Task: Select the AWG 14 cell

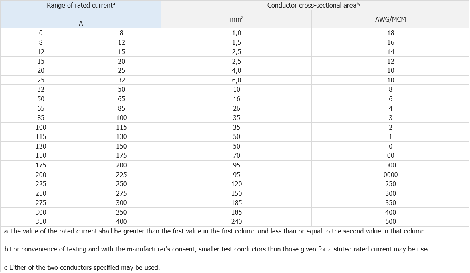Action: click(390, 52)
